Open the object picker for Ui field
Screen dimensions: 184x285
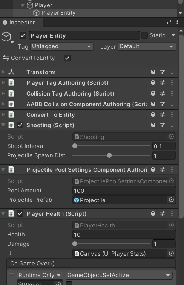click(x=171, y=253)
